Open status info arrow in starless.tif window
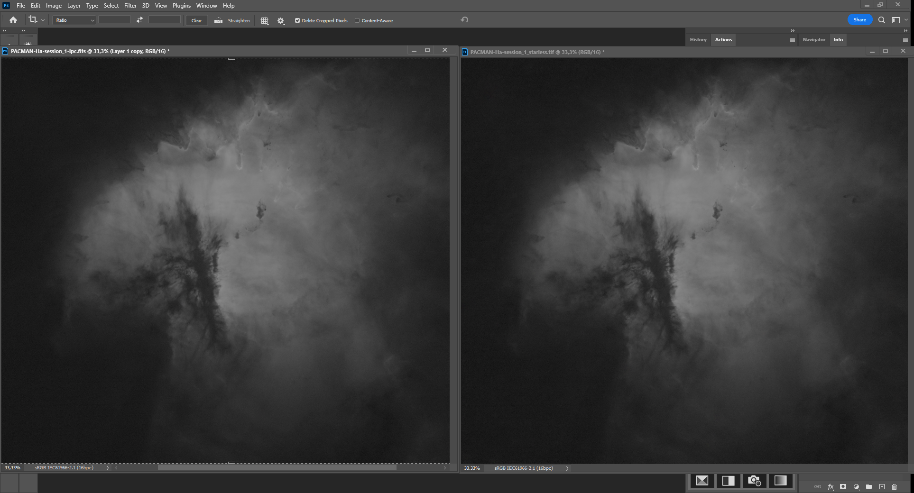 coord(567,468)
